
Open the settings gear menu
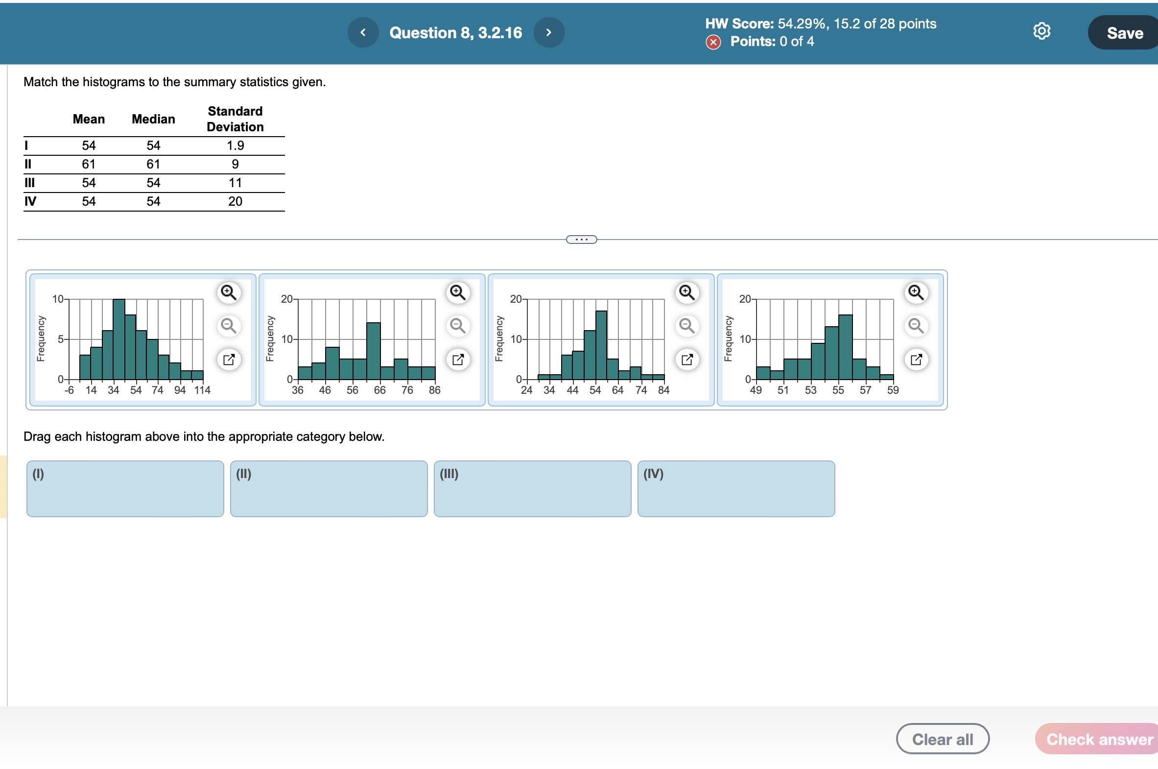click(1041, 30)
